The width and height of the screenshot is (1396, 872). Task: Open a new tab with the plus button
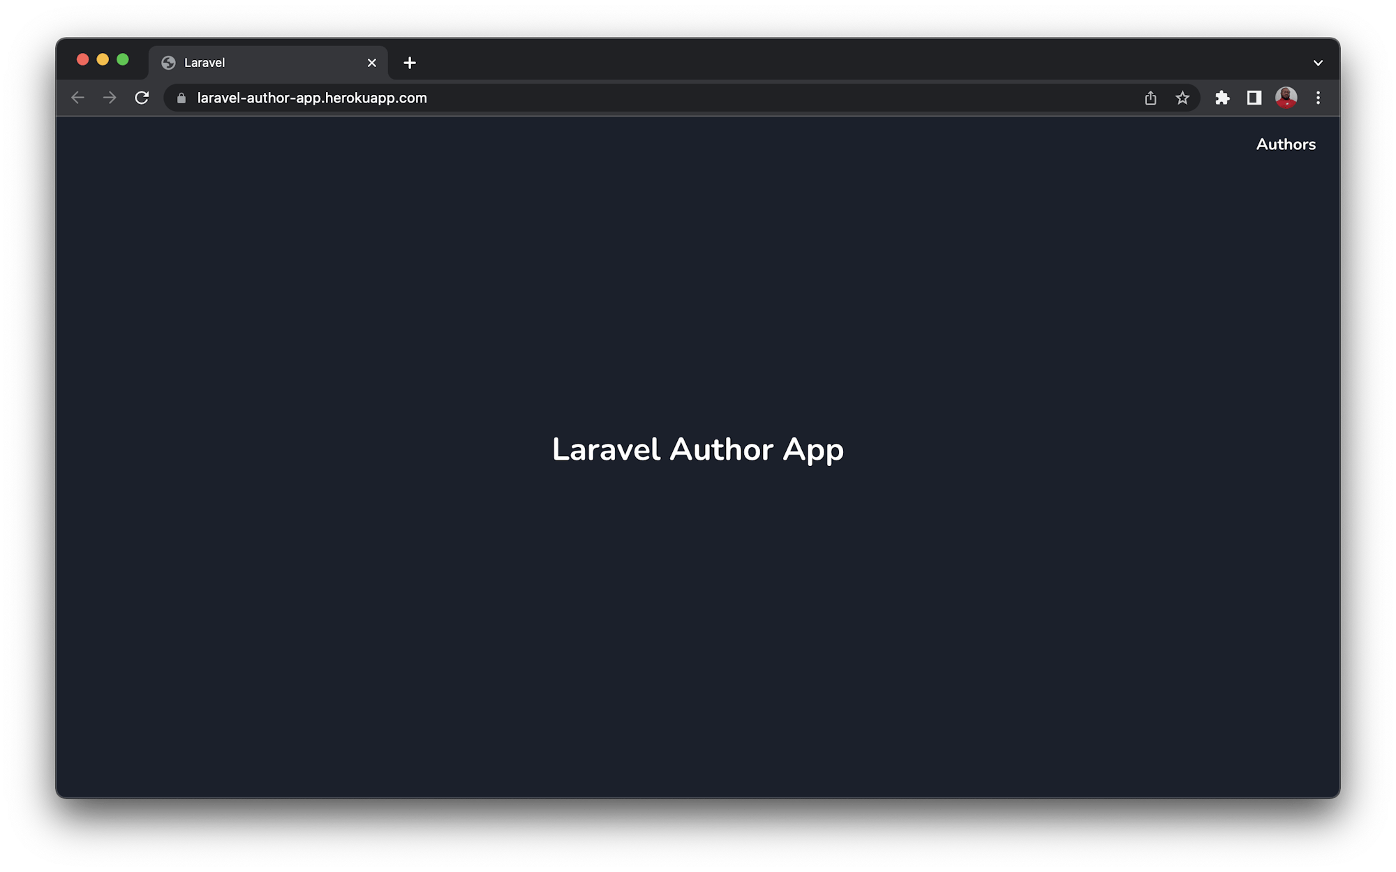coord(410,63)
